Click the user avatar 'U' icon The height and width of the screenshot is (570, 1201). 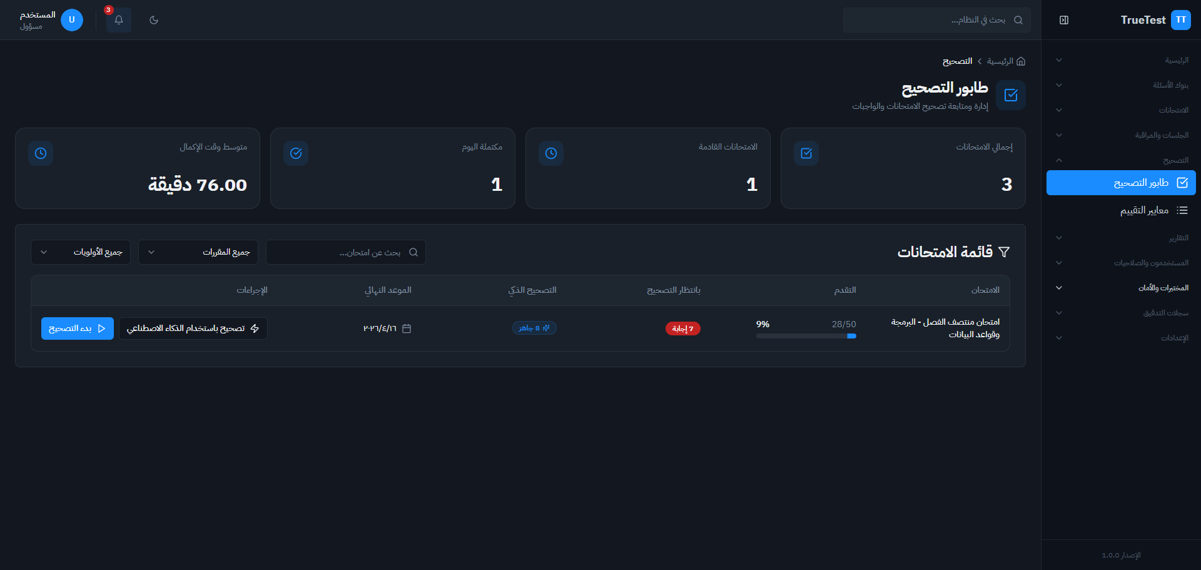pos(72,20)
